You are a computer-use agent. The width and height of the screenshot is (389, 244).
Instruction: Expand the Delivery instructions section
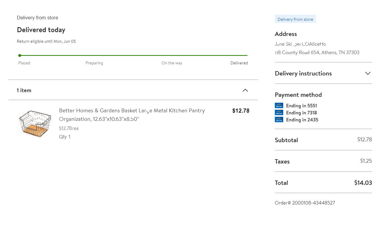[368, 73]
